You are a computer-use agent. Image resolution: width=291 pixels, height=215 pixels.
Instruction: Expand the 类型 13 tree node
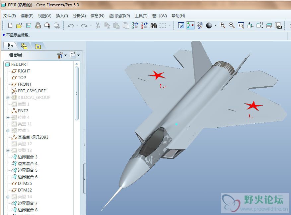pos(8,150)
